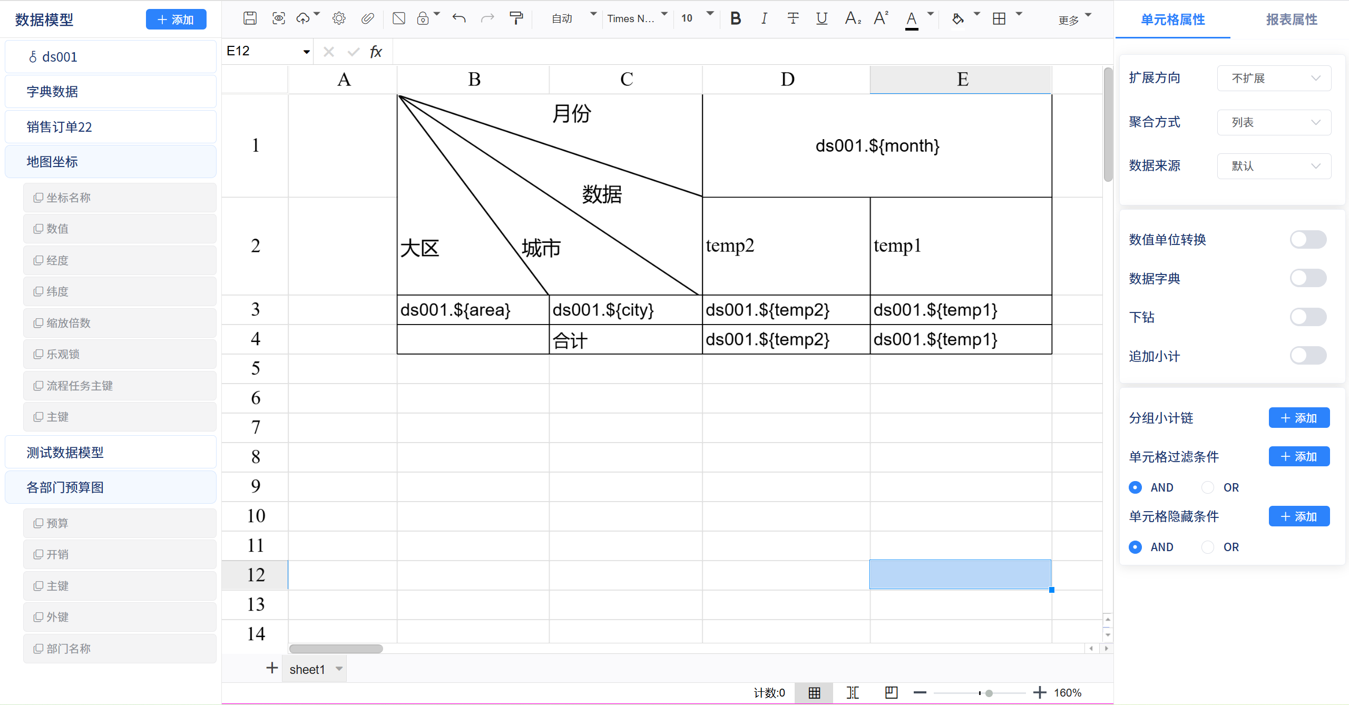Click the preview eye icon

[278, 19]
